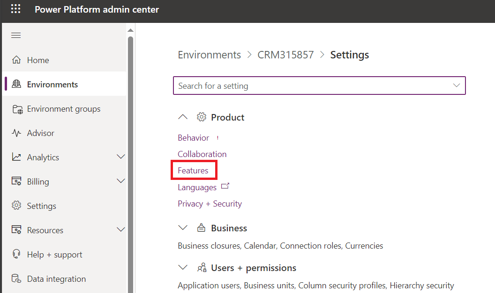Viewport: 495px width, 293px height.
Task: Collapse the Product section chevron
Action: (x=183, y=117)
